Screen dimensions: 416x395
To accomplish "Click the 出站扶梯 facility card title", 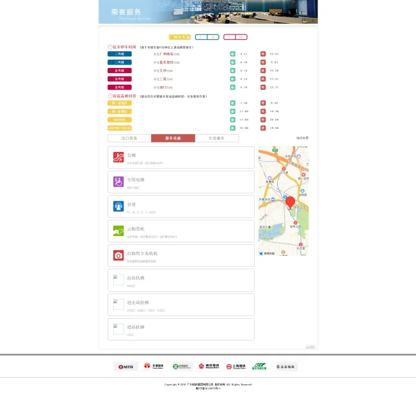I will click(x=136, y=278).
